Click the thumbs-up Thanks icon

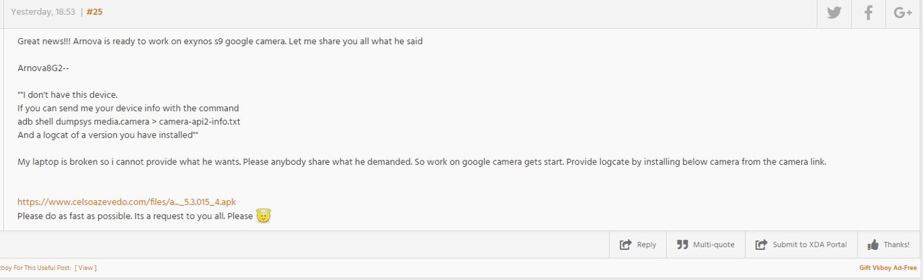[x=873, y=245]
